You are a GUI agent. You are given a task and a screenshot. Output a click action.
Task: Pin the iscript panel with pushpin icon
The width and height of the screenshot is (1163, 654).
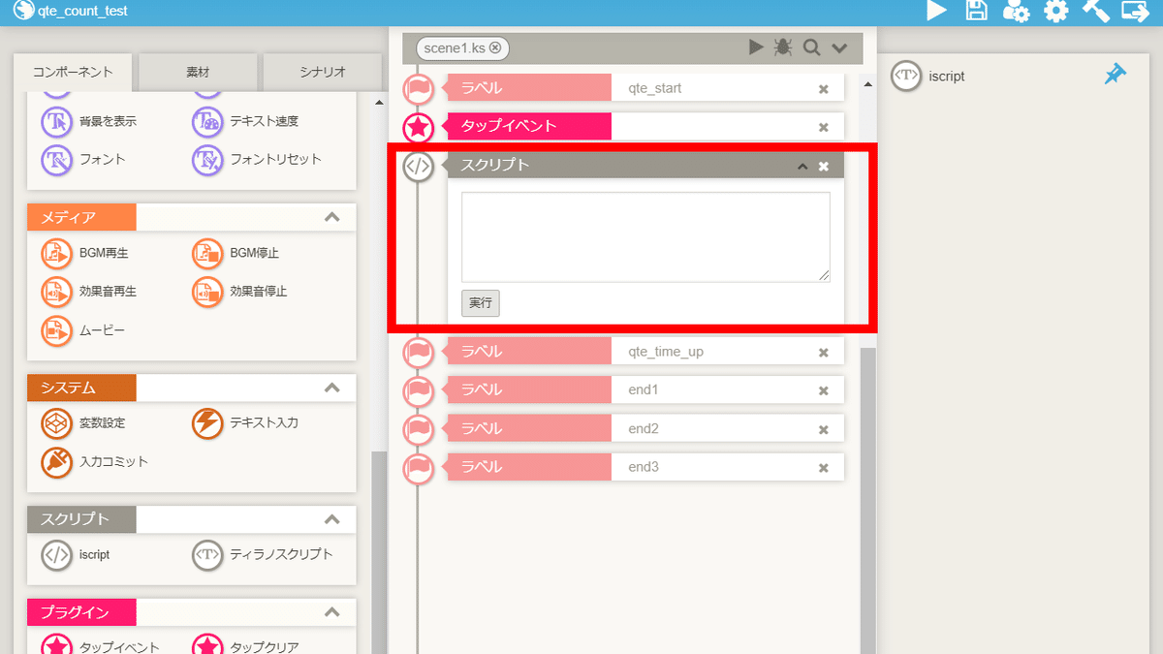pos(1116,75)
